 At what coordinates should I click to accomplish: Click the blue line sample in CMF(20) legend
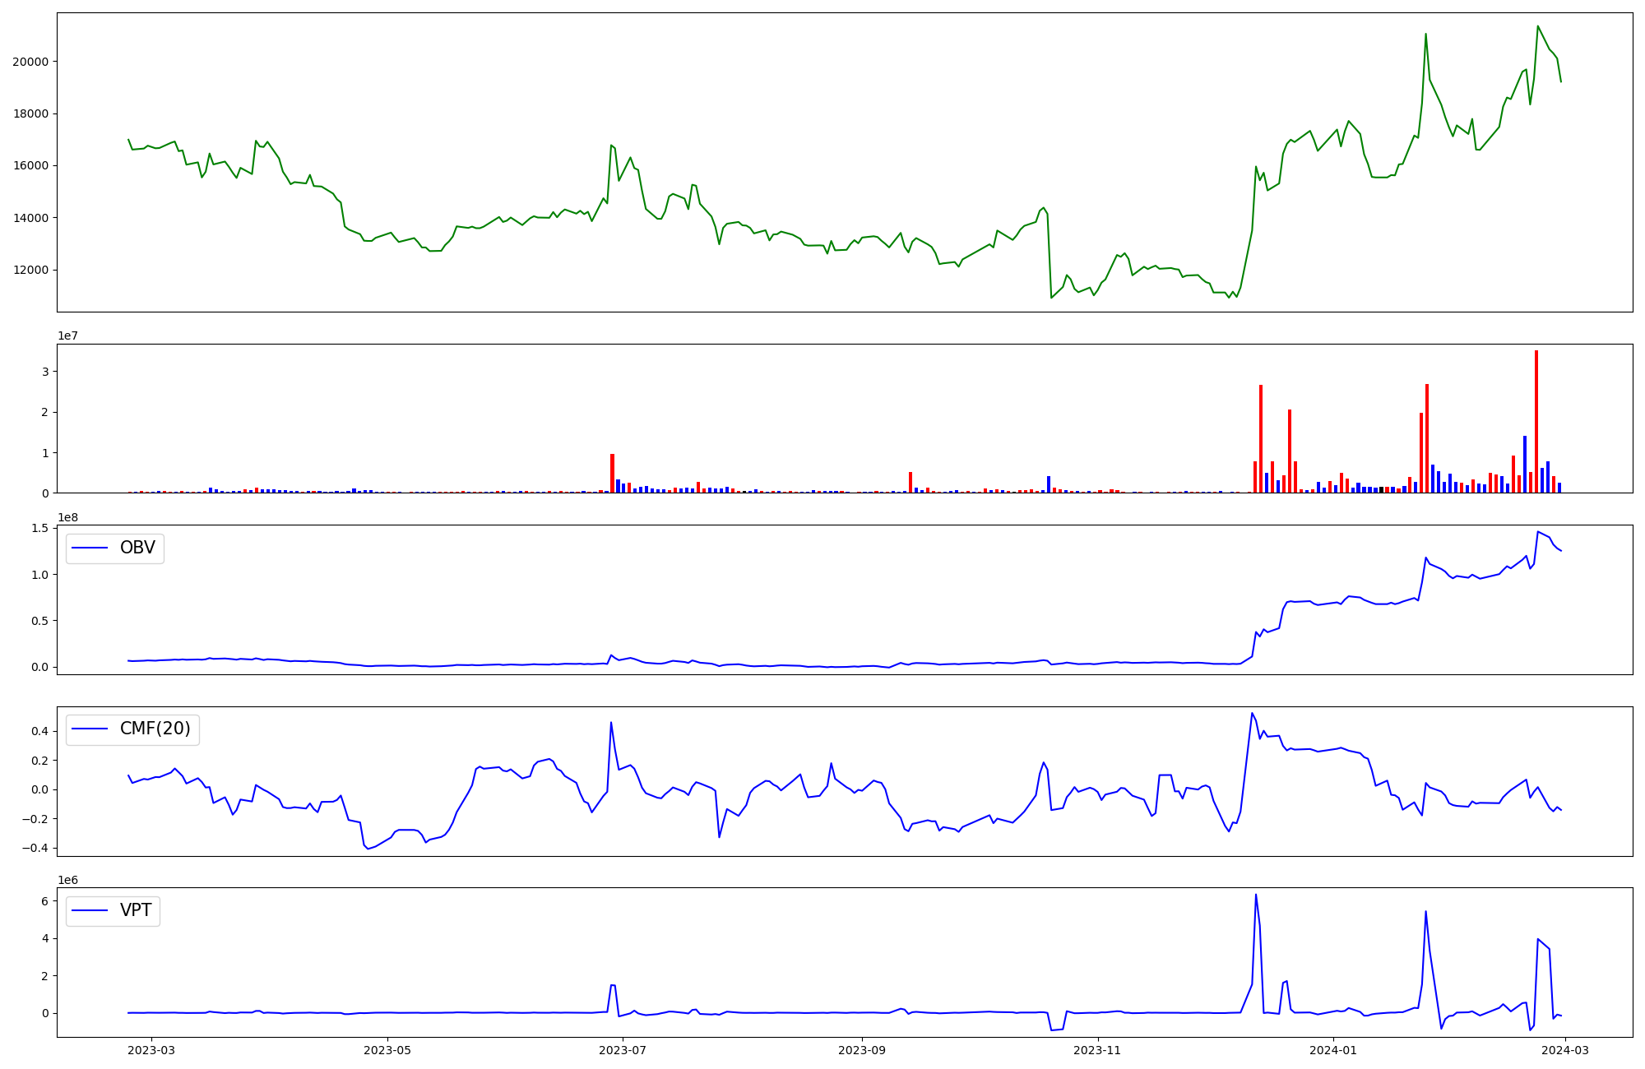[x=90, y=729]
